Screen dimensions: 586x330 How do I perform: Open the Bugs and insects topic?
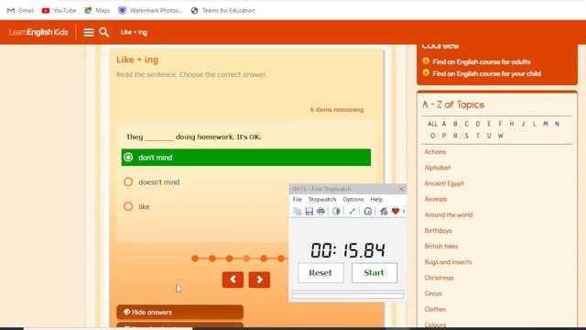pyautogui.click(x=448, y=262)
